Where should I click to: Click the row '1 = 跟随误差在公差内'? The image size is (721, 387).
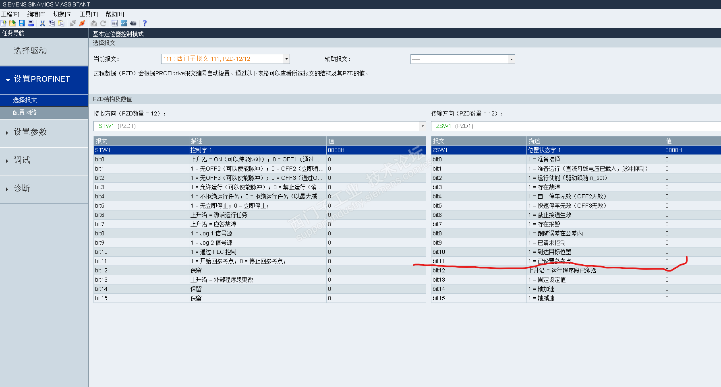click(576, 233)
